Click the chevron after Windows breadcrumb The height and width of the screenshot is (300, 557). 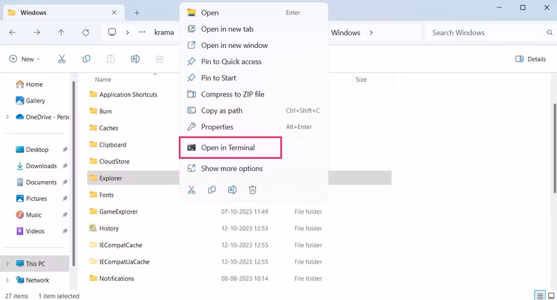(x=371, y=32)
